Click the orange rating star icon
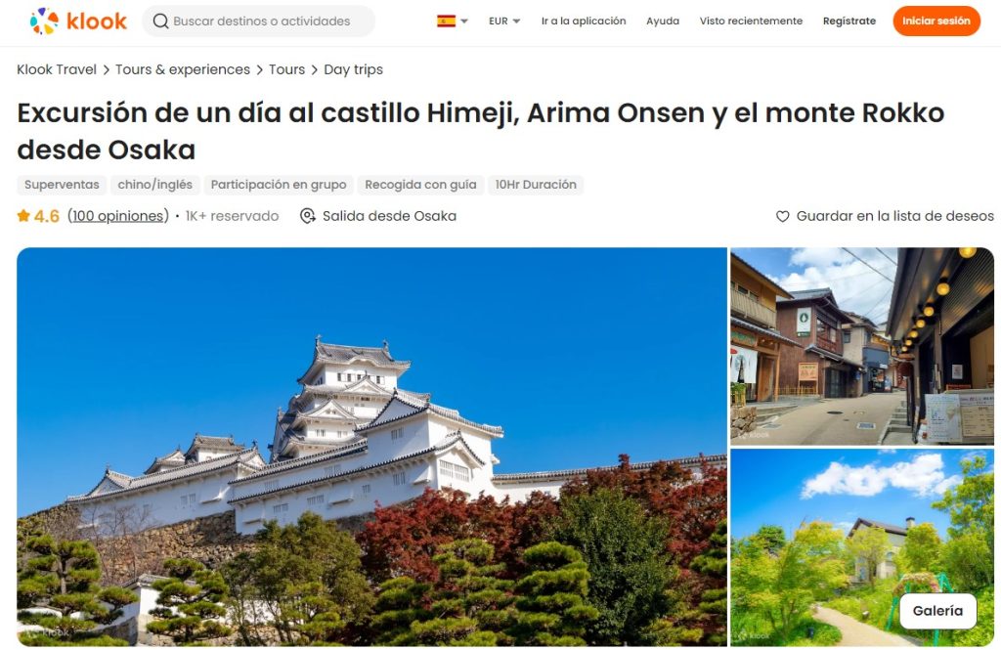 pos(23,216)
